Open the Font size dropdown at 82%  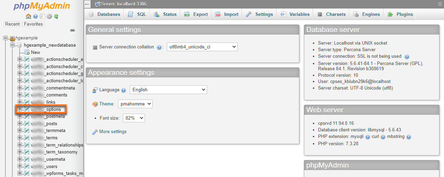click(x=134, y=118)
